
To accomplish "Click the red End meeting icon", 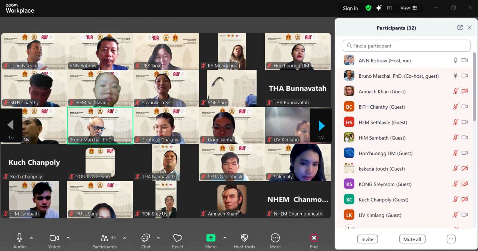I will click(x=314, y=238).
